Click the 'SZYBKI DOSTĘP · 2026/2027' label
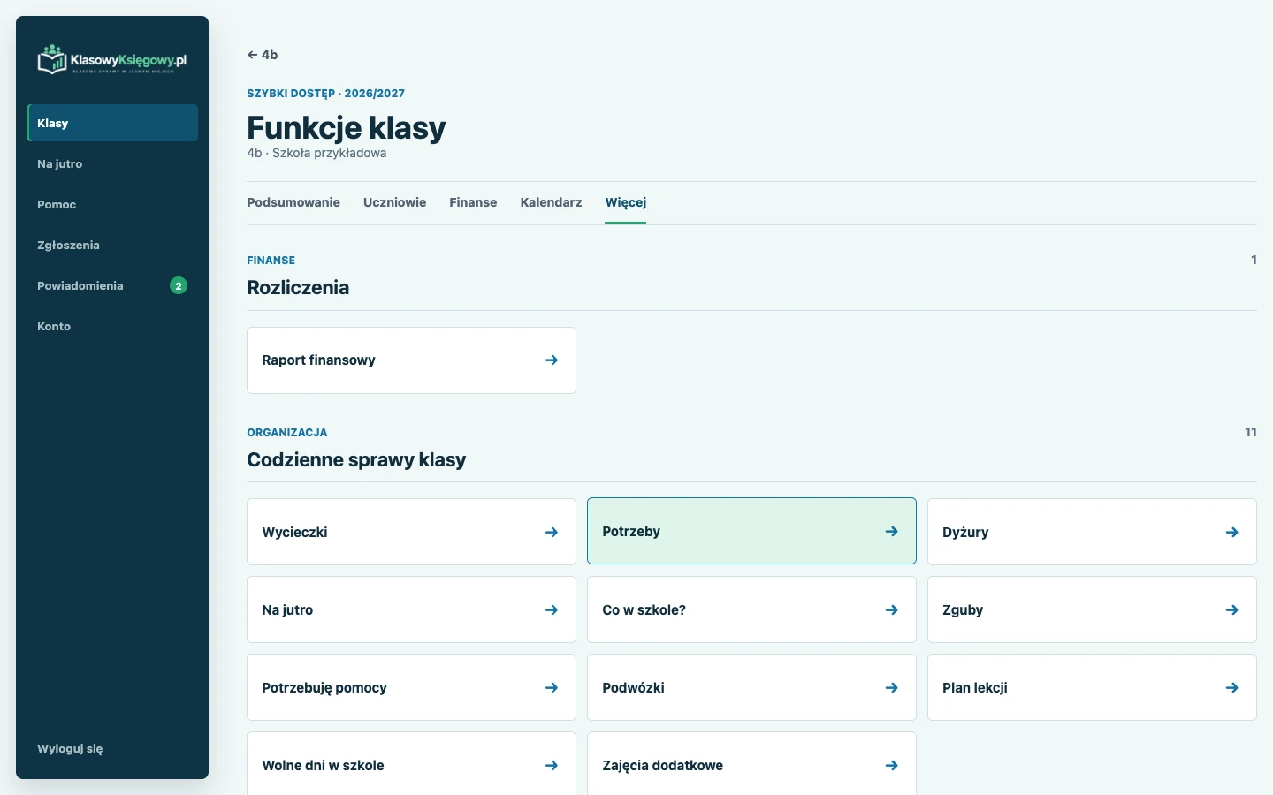This screenshot has width=1273, height=795. [325, 93]
